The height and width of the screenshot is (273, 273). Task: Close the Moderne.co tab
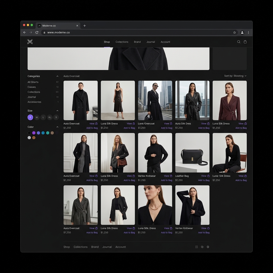pos(77,26)
